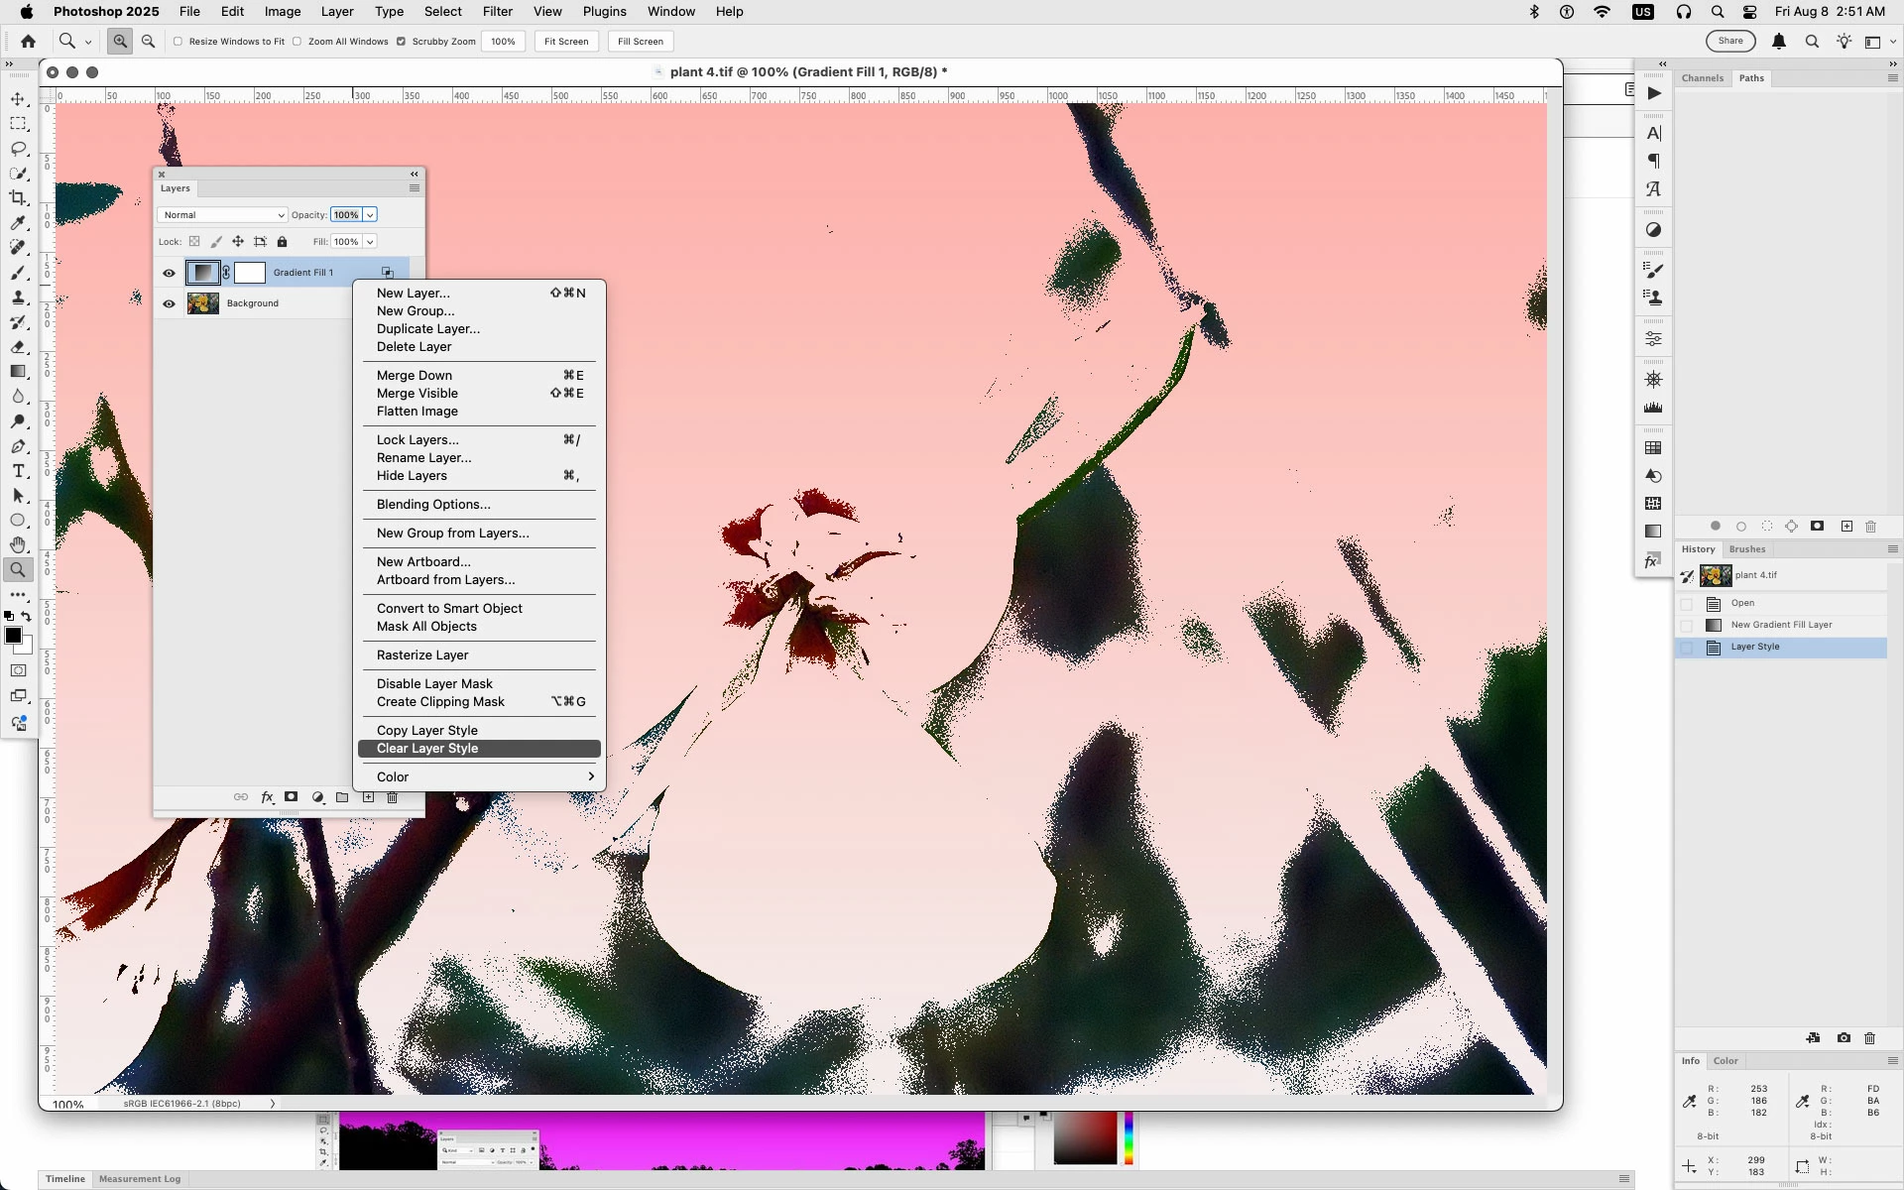Click the layer effects fx icon
Screen dimensions: 1904x1190
click(267, 797)
